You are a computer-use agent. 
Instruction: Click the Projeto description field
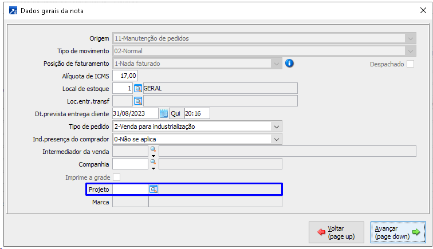point(220,189)
